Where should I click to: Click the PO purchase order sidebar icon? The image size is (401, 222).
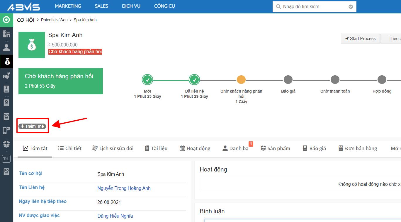(6, 172)
